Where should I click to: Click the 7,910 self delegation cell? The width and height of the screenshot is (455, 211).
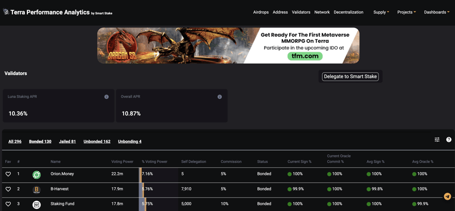[x=186, y=189]
